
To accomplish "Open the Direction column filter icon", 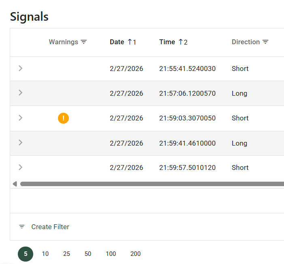I will point(265,42).
